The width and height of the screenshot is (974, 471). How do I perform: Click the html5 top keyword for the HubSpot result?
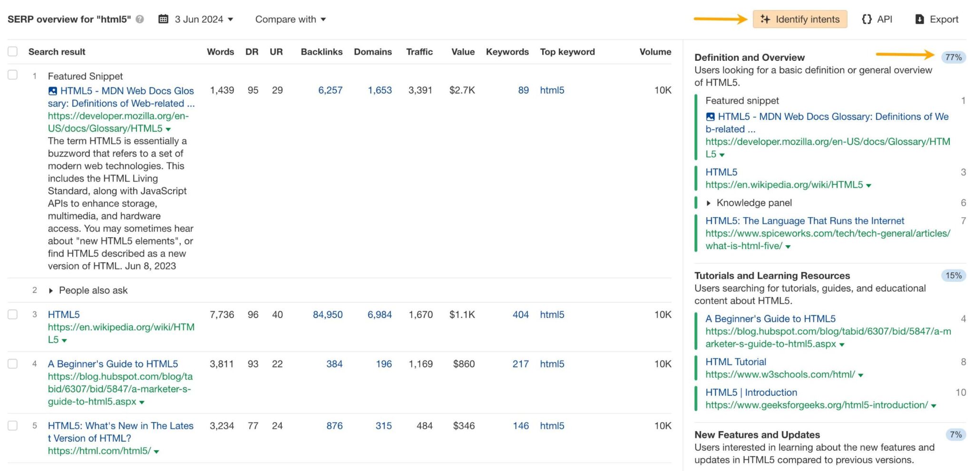pos(552,364)
